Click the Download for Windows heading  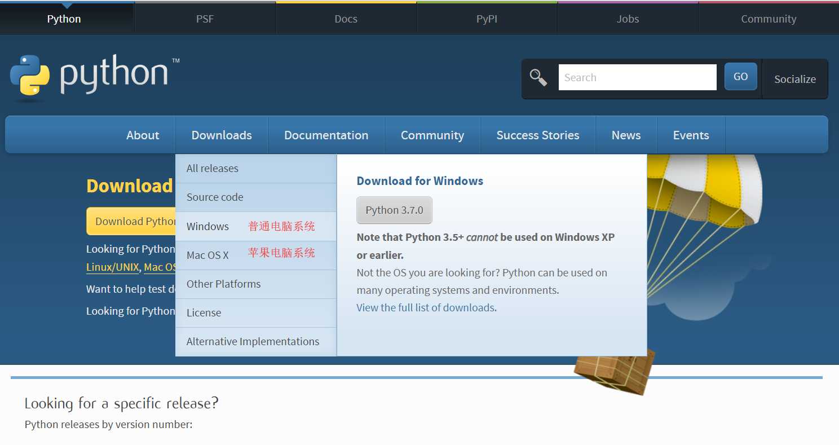pyautogui.click(x=420, y=181)
